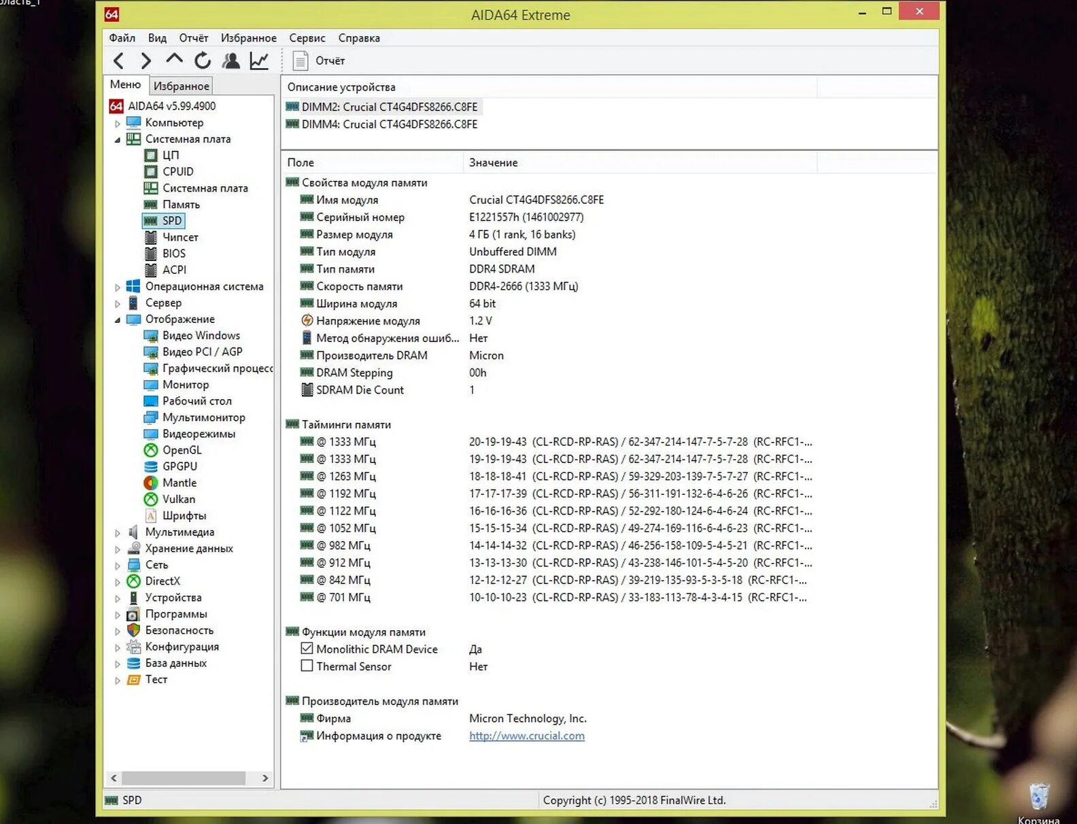
Task: Switch to the Меню tab
Action: click(125, 85)
